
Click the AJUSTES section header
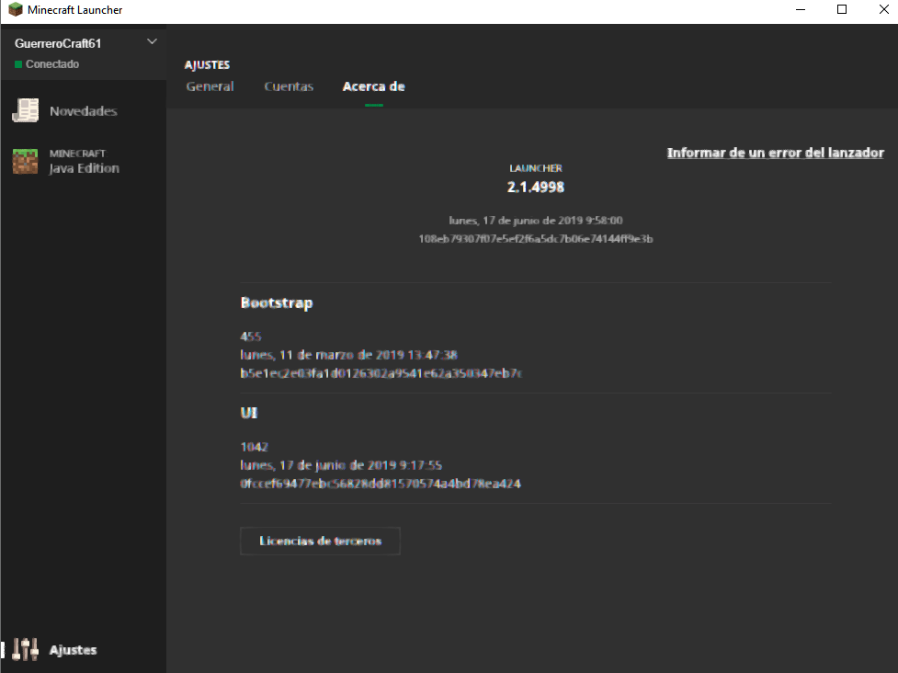pyautogui.click(x=207, y=64)
